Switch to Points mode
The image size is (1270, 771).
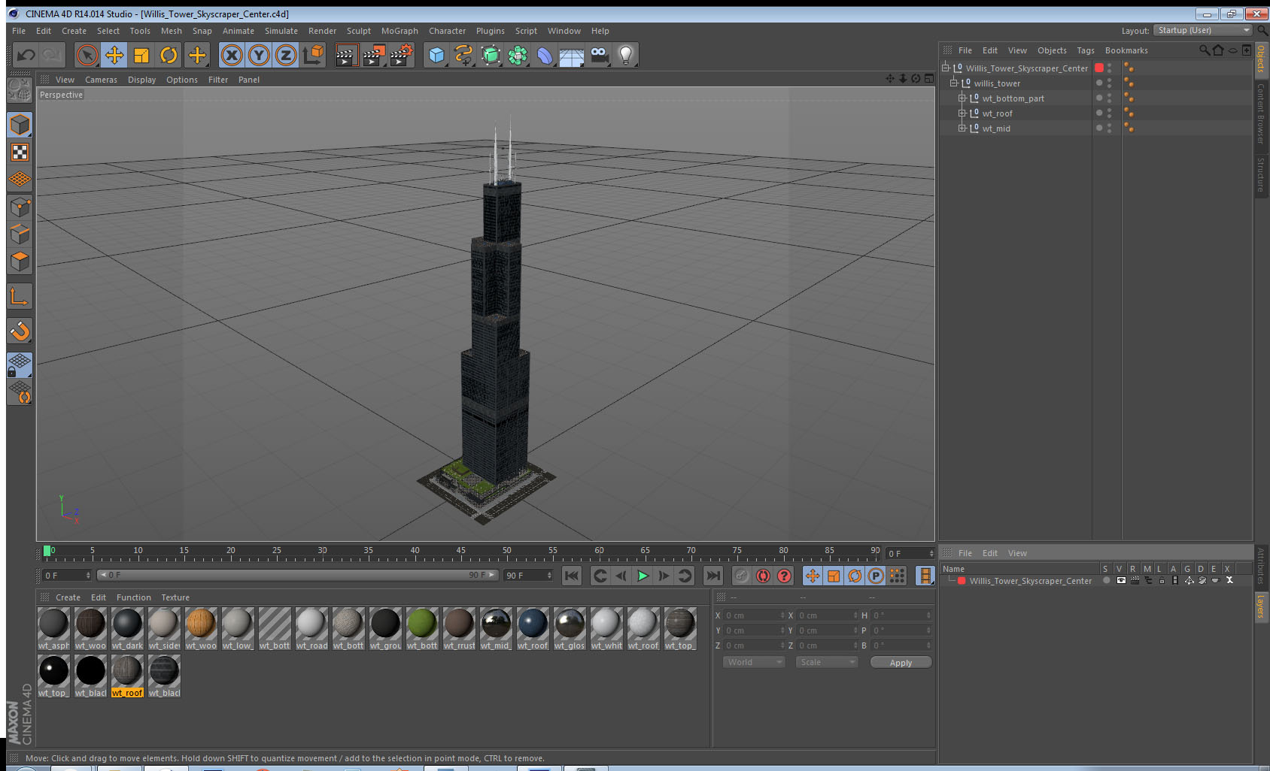(20, 207)
